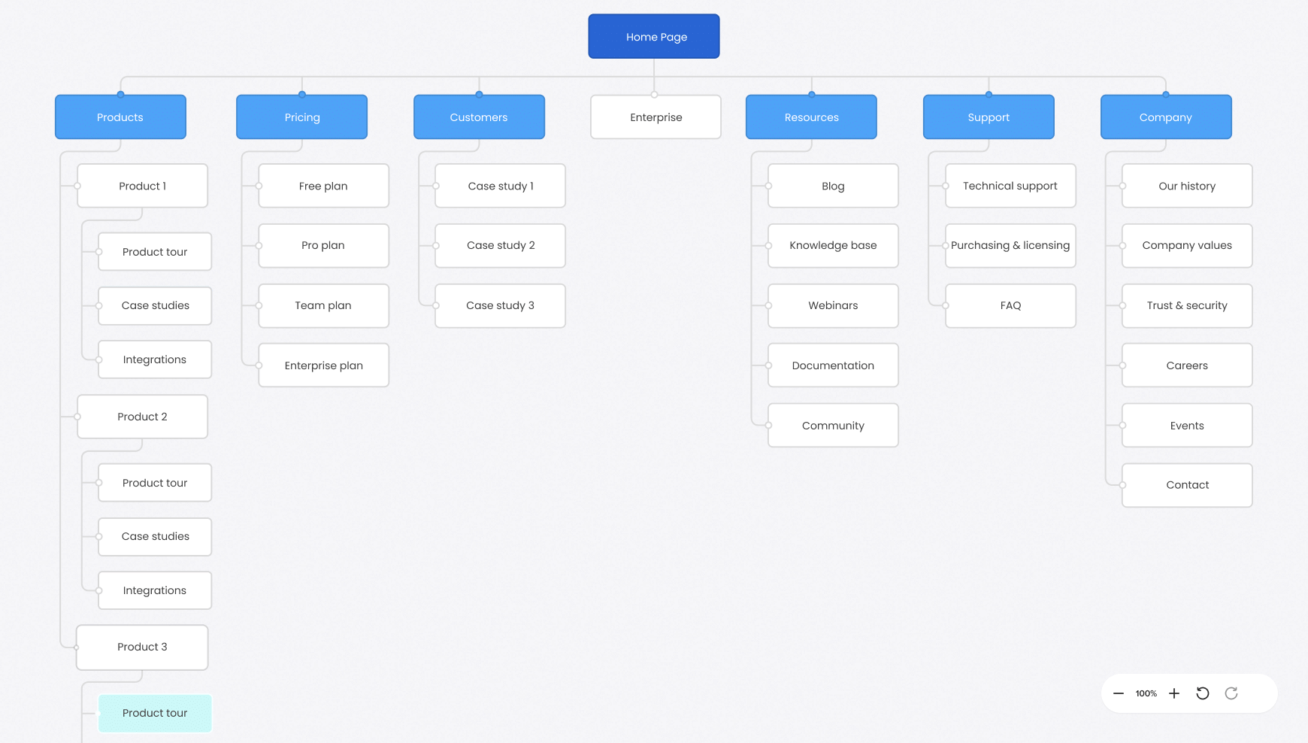This screenshot has height=743, width=1308.
Task: Click the zoom out minus icon
Action: pos(1119,693)
